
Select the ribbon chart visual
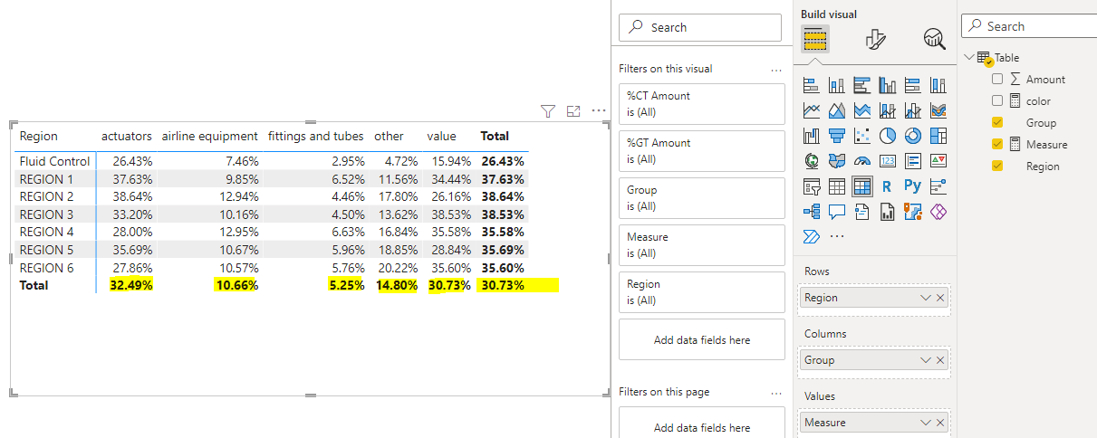(x=938, y=110)
